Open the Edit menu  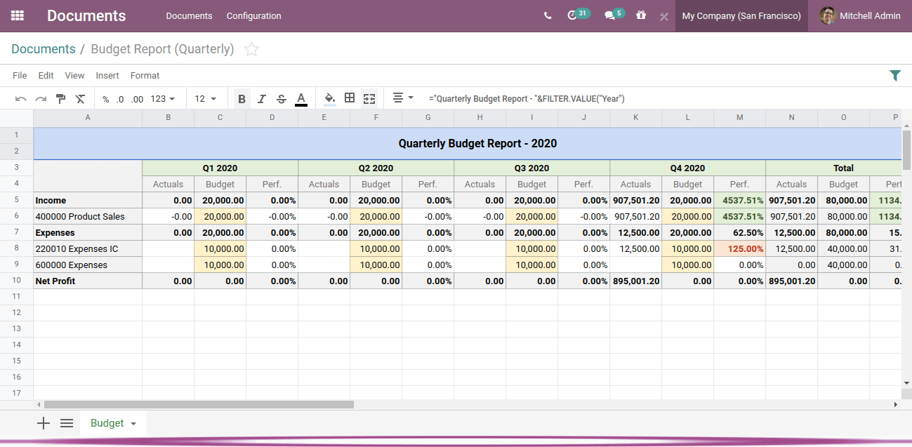click(46, 75)
